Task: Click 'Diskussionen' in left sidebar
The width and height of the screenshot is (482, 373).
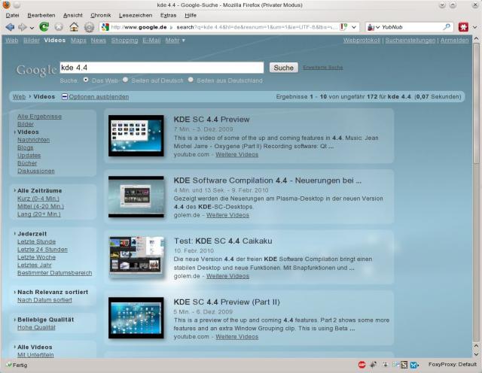Action: pos(36,171)
